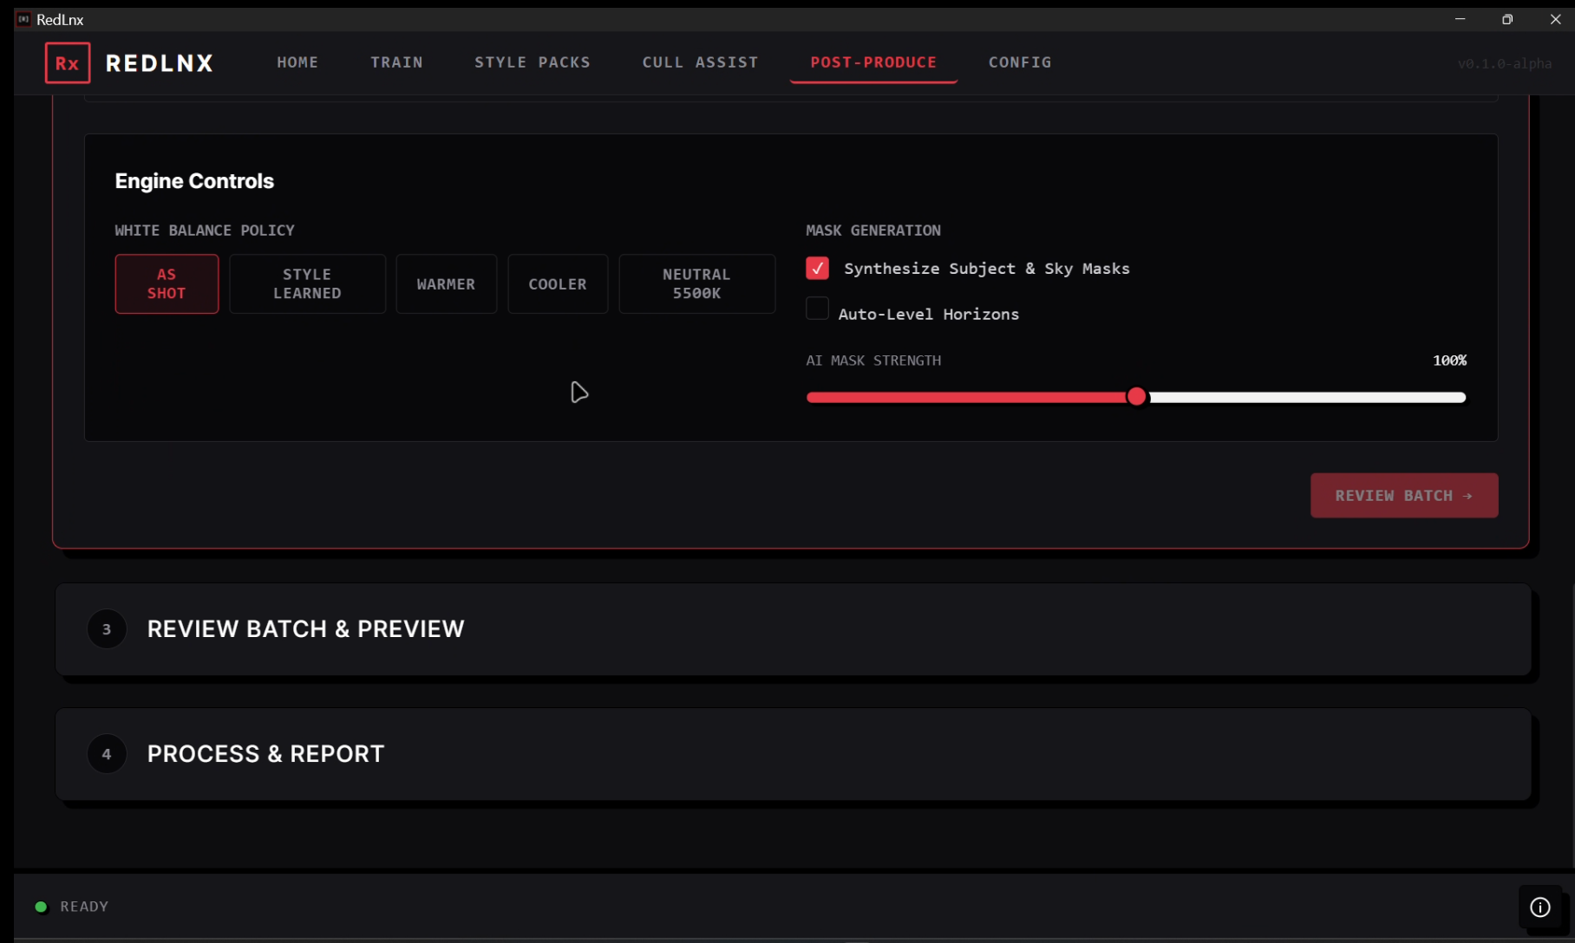Viewport: 1575px width, 943px height.
Task: Open the CONFIG tab
Action: [x=1020, y=62]
